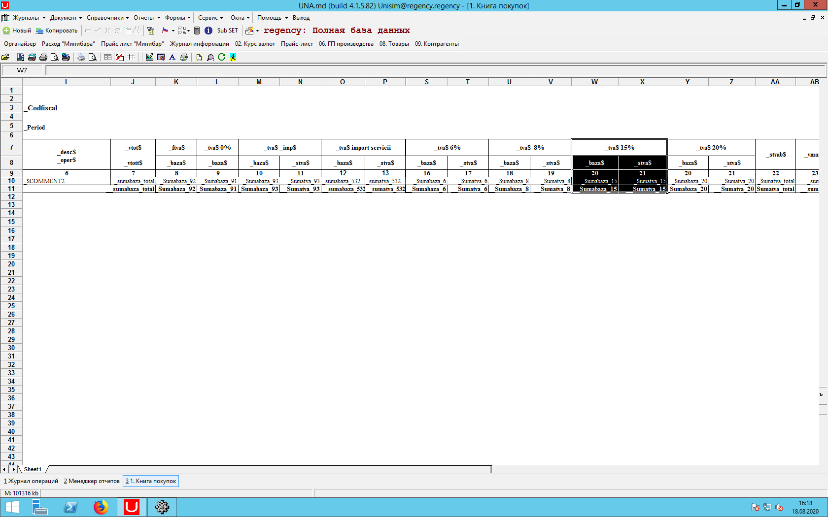
Task: Open the Справочники menu
Action: pyautogui.click(x=107, y=18)
